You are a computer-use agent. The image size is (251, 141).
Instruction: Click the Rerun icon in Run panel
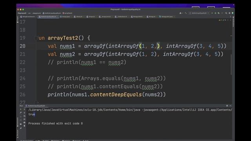(21, 109)
